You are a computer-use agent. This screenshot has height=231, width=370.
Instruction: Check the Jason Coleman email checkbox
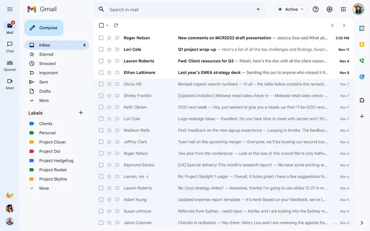[x=101, y=223]
